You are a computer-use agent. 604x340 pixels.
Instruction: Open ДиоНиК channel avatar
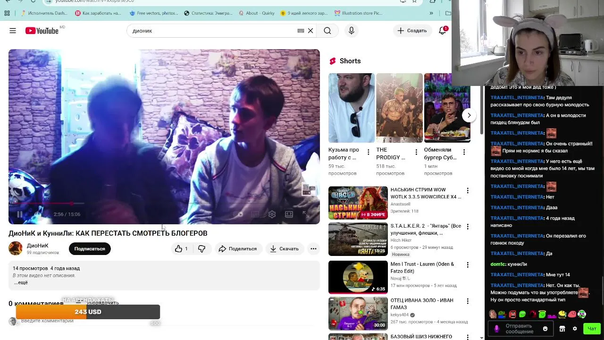(x=16, y=248)
